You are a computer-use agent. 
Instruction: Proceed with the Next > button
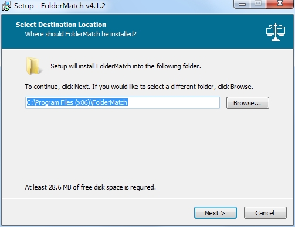[x=215, y=213]
